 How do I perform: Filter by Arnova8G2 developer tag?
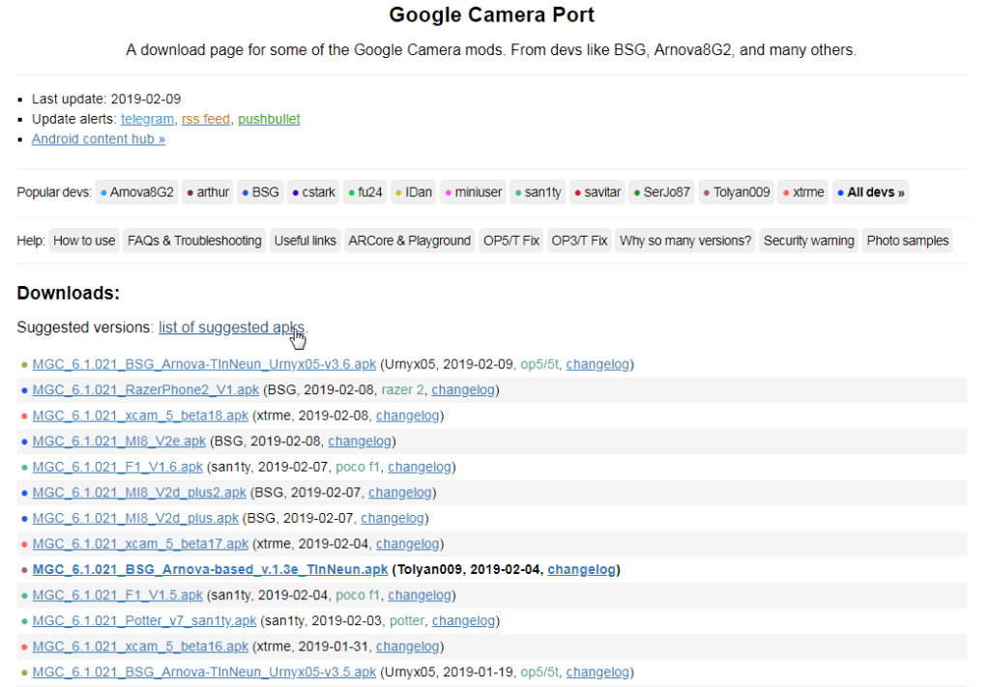pos(141,192)
